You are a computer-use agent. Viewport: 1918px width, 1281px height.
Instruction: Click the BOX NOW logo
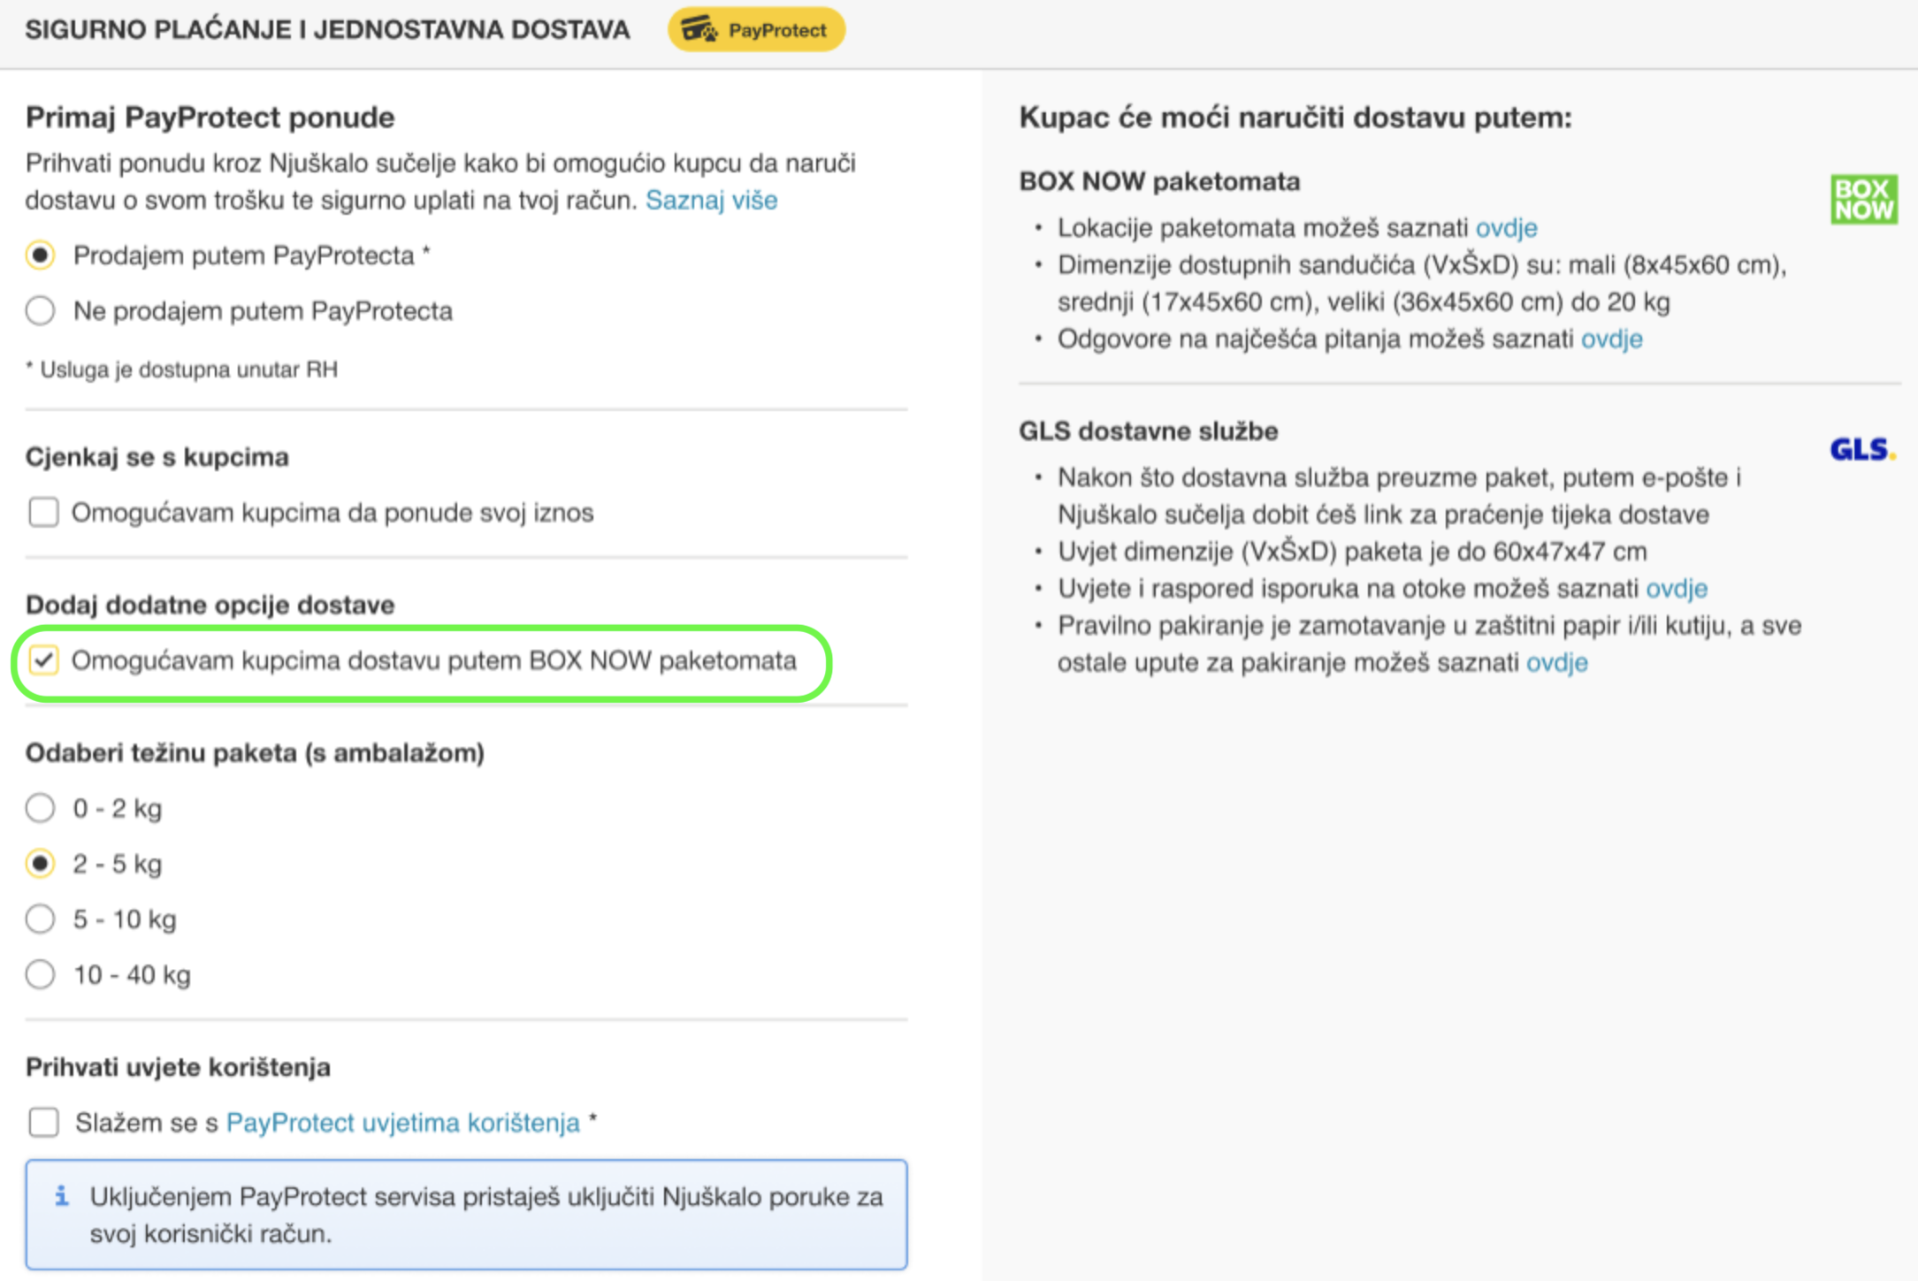(1863, 200)
